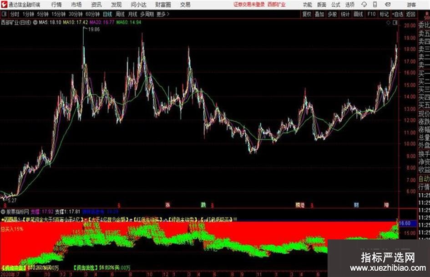Click the 5.27 low price label
This screenshot has width=430, height=277.
(x=12, y=201)
